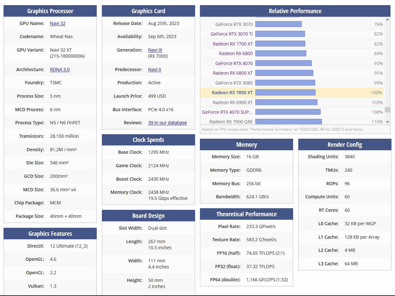The height and width of the screenshot is (296, 395).
Task: Click the 32 KB per WGP L0 cache value
Action: pyautogui.click(x=360, y=224)
